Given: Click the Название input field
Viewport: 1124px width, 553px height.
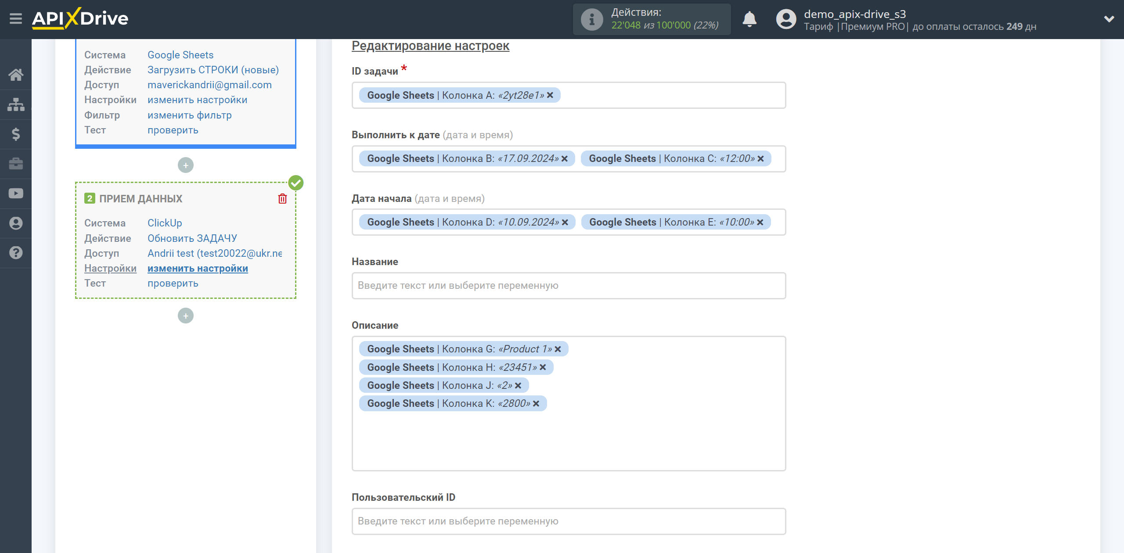Looking at the screenshot, I should pyautogui.click(x=569, y=286).
